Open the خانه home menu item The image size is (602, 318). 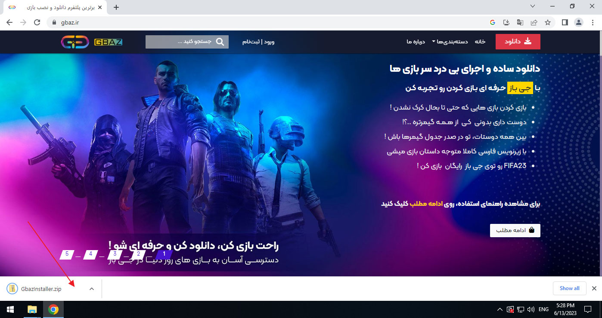coord(480,42)
